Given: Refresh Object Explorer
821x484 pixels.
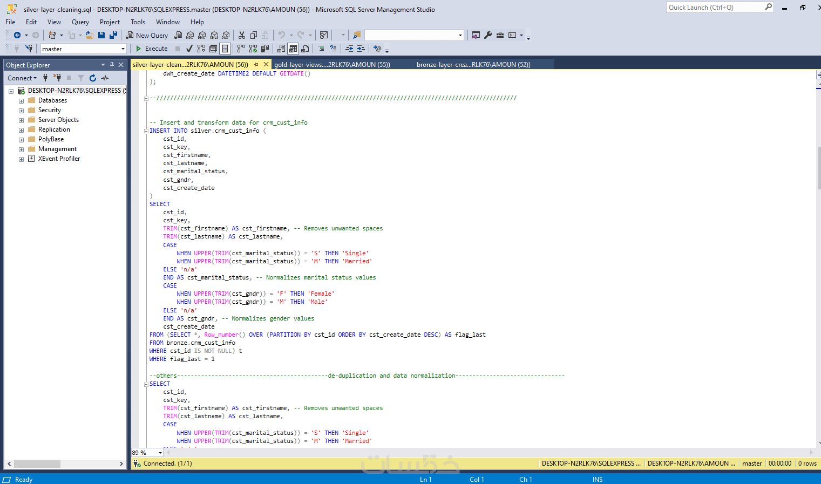Looking at the screenshot, I should coord(93,78).
